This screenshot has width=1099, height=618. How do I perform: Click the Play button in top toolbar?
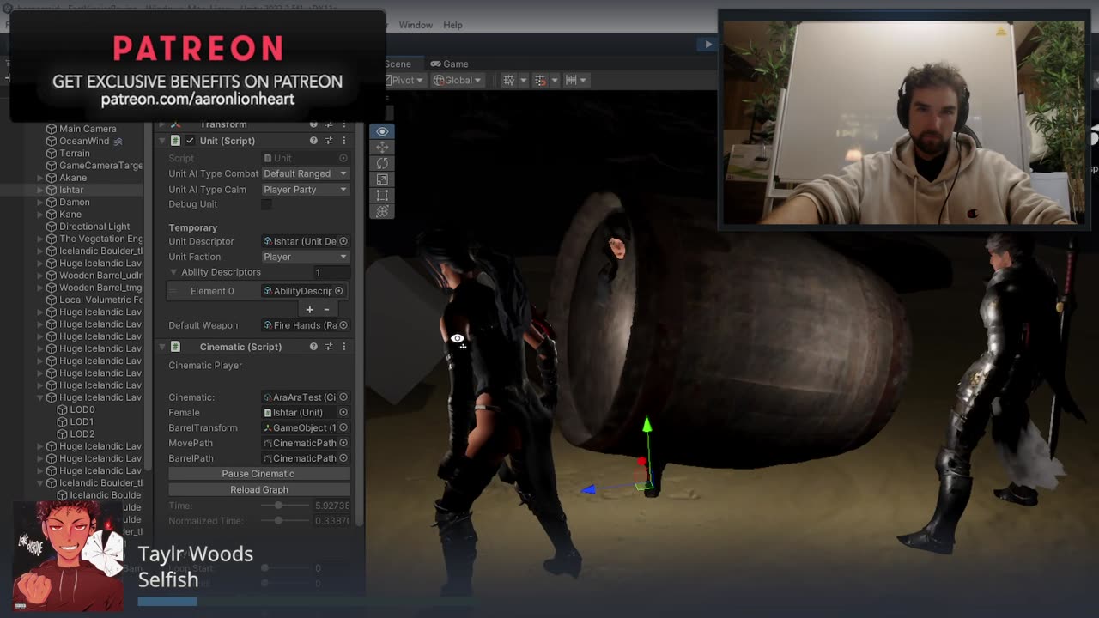pos(708,45)
